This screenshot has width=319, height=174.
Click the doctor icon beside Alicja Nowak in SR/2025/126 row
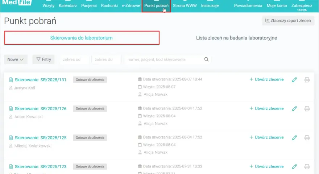click(140, 124)
